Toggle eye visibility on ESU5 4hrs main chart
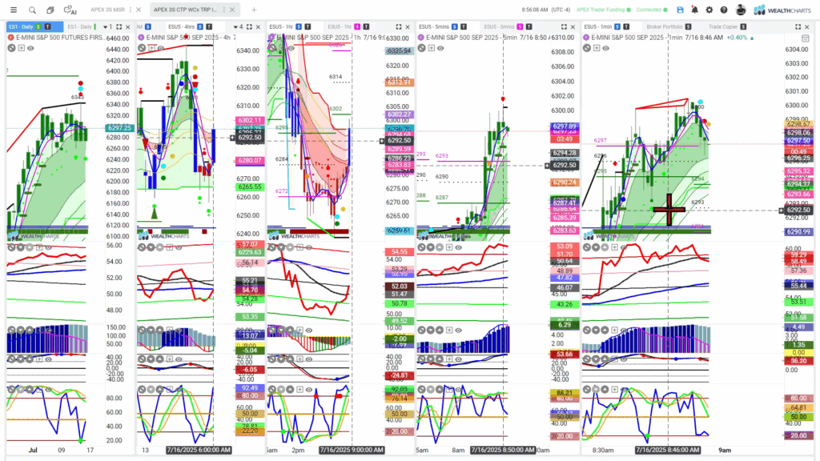820x461 pixels. click(x=160, y=48)
